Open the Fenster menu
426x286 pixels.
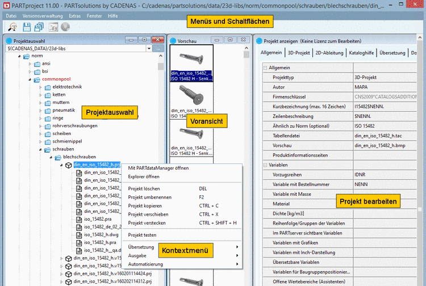coord(94,16)
